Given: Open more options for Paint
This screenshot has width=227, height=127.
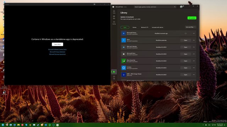Looking at the screenshot, I should [x=194, y=40].
